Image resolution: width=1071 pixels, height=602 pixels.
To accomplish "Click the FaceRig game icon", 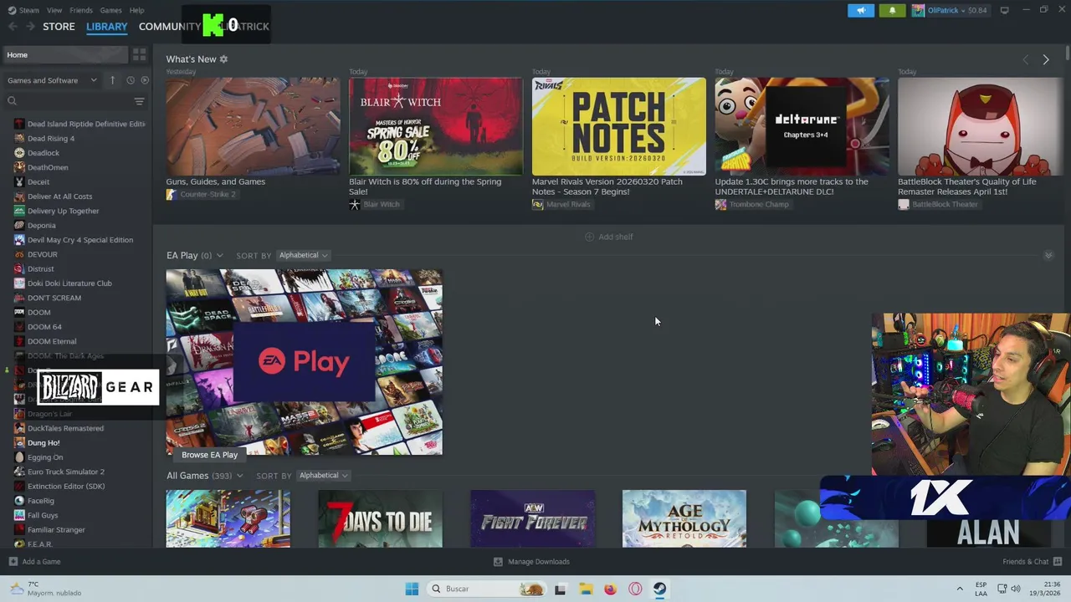I will click(x=19, y=501).
